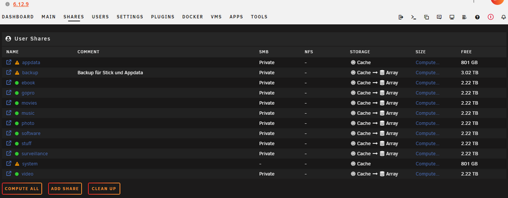Open the Main menu tab
The image size is (508, 198).
pyautogui.click(x=49, y=17)
